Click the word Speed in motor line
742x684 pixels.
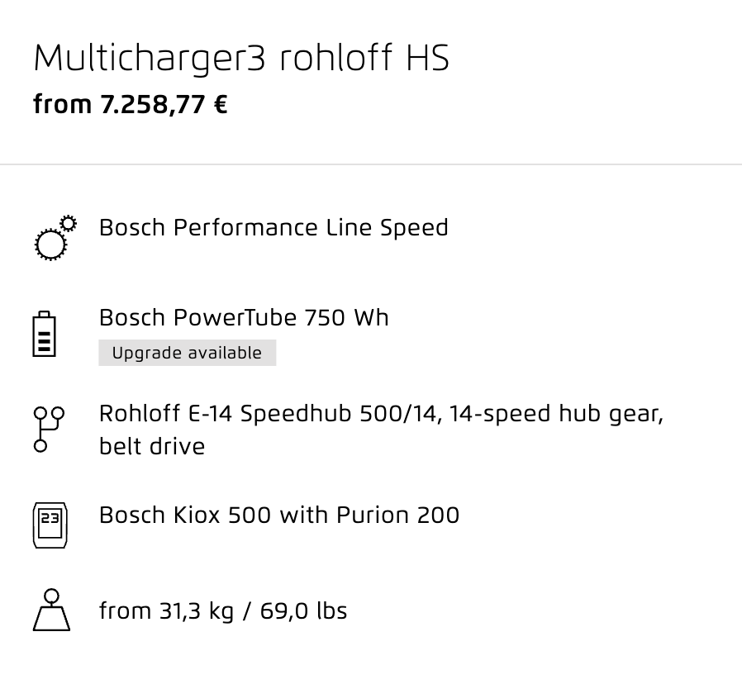pos(414,227)
